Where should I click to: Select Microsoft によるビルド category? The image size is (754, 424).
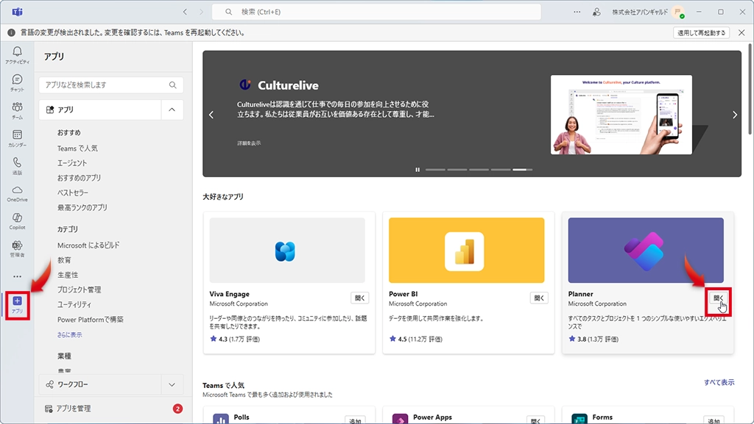88,245
